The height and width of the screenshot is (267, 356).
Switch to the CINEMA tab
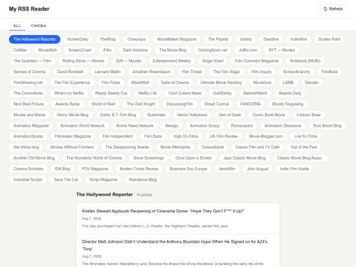pos(38,26)
